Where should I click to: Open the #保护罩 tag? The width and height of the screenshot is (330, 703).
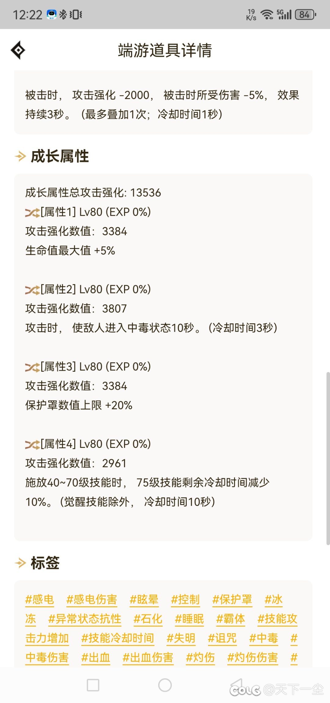(x=232, y=600)
